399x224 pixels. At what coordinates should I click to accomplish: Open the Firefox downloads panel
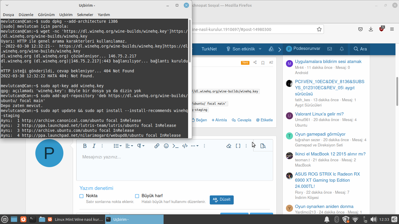click(371, 29)
